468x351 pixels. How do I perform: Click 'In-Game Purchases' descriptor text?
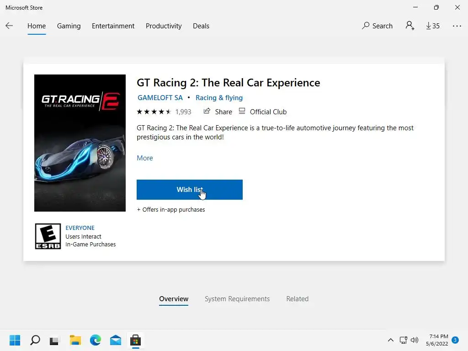pos(90,244)
